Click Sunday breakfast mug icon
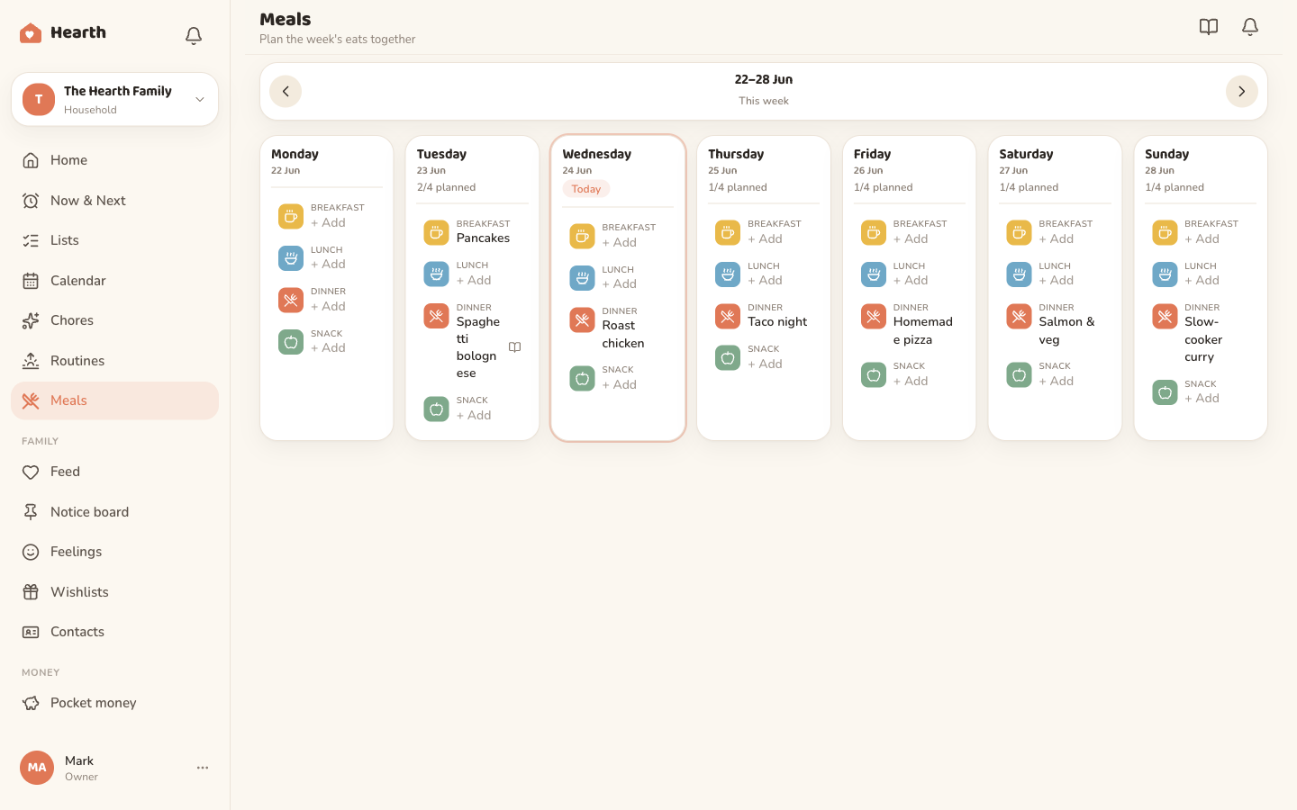1297x810 pixels. [1165, 232]
